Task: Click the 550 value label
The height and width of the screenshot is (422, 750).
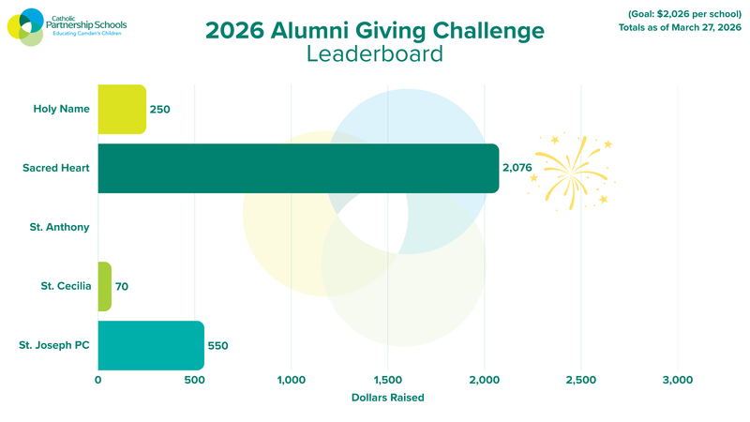Action: coord(217,346)
